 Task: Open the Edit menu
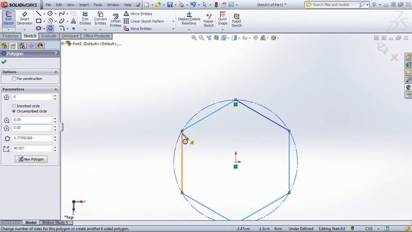[x=59, y=5]
